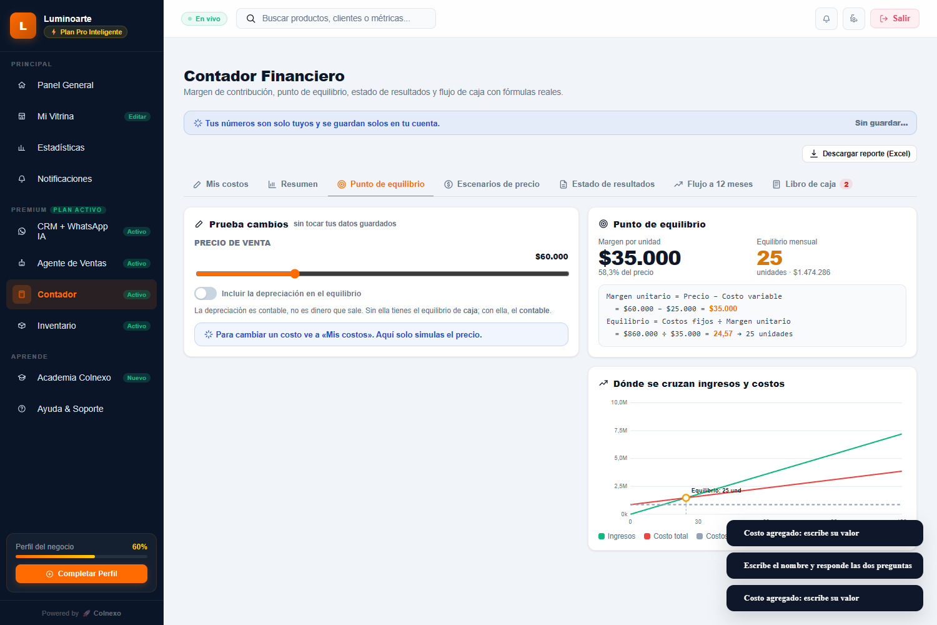Click the precio de venta slider handle

[295, 274]
